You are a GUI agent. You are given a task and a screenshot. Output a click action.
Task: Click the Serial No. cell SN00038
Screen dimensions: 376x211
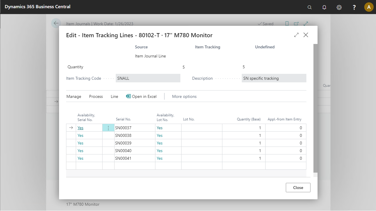(x=135, y=135)
